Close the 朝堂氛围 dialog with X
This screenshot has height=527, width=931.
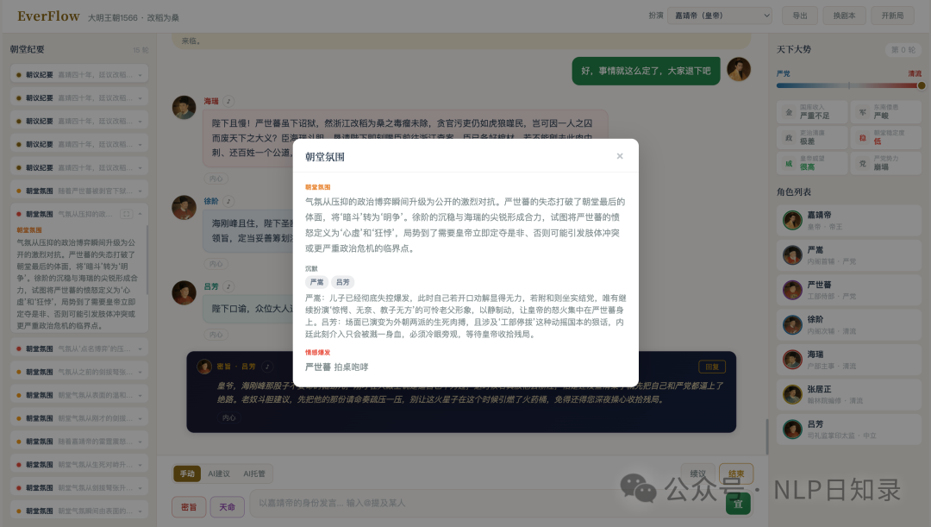(619, 156)
